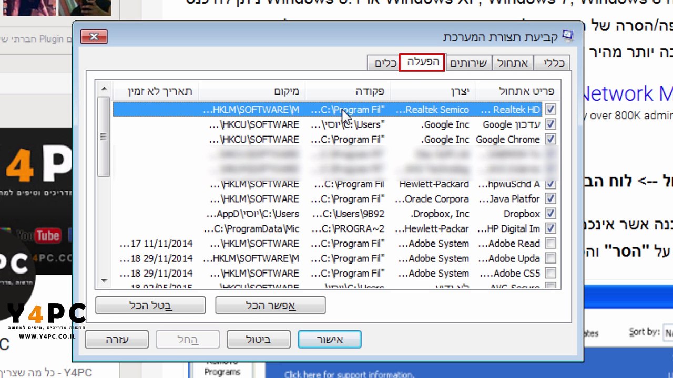The height and width of the screenshot is (378, 673).
Task: Select the Google Inc cell in עדכון Google row
Action: coord(445,124)
